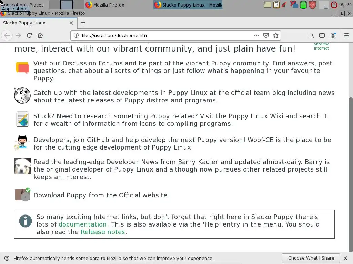The width and height of the screenshot is (353, 264).
Task: Close the Slacko Puppy Linux tab
Action: [71, 23]
